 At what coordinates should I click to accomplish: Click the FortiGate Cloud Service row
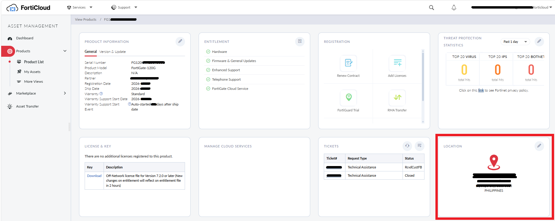254,89
